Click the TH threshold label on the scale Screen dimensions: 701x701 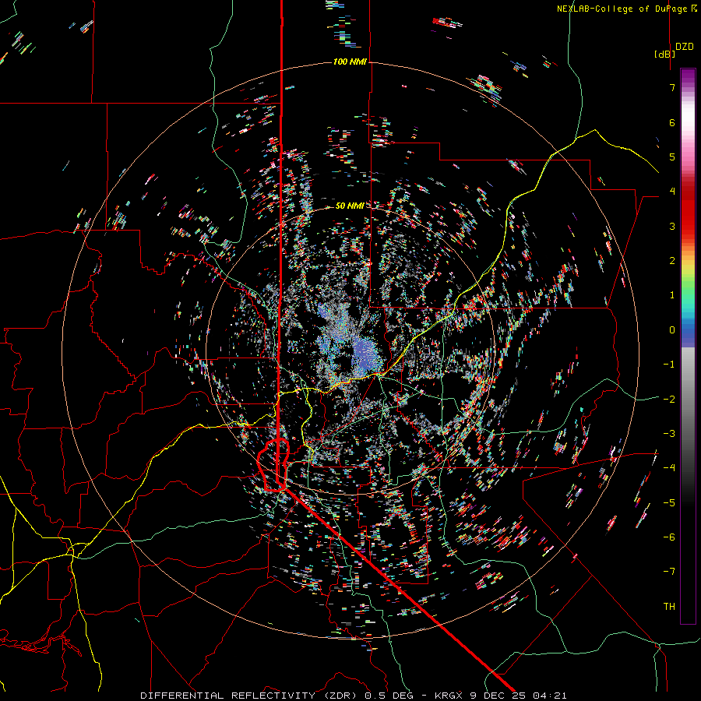[669, 607]
